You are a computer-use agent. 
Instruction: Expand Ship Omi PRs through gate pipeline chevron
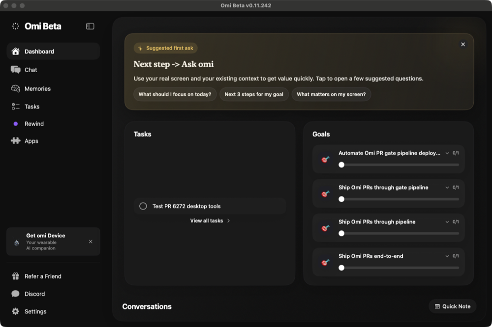pyautogui.click(x=447, y=188)
